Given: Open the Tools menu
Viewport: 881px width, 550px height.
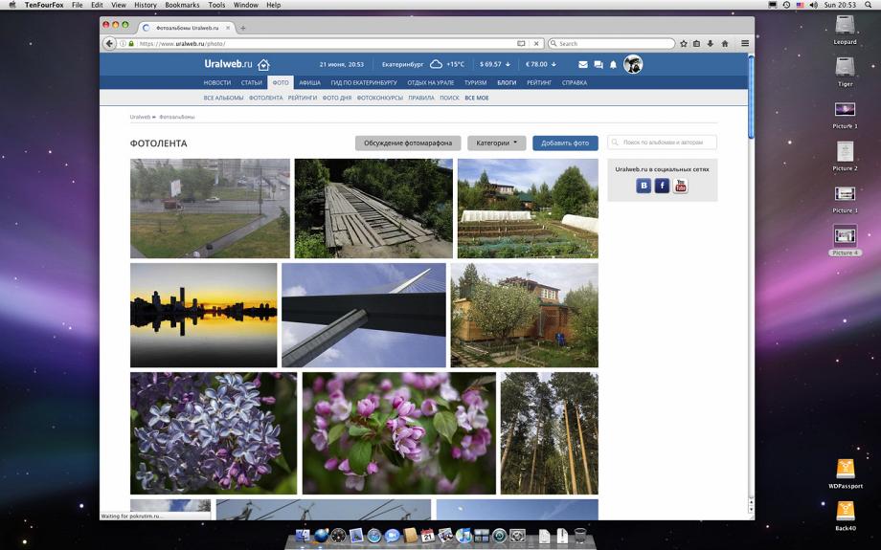Looking at the screenshot, I should (216, 5).
